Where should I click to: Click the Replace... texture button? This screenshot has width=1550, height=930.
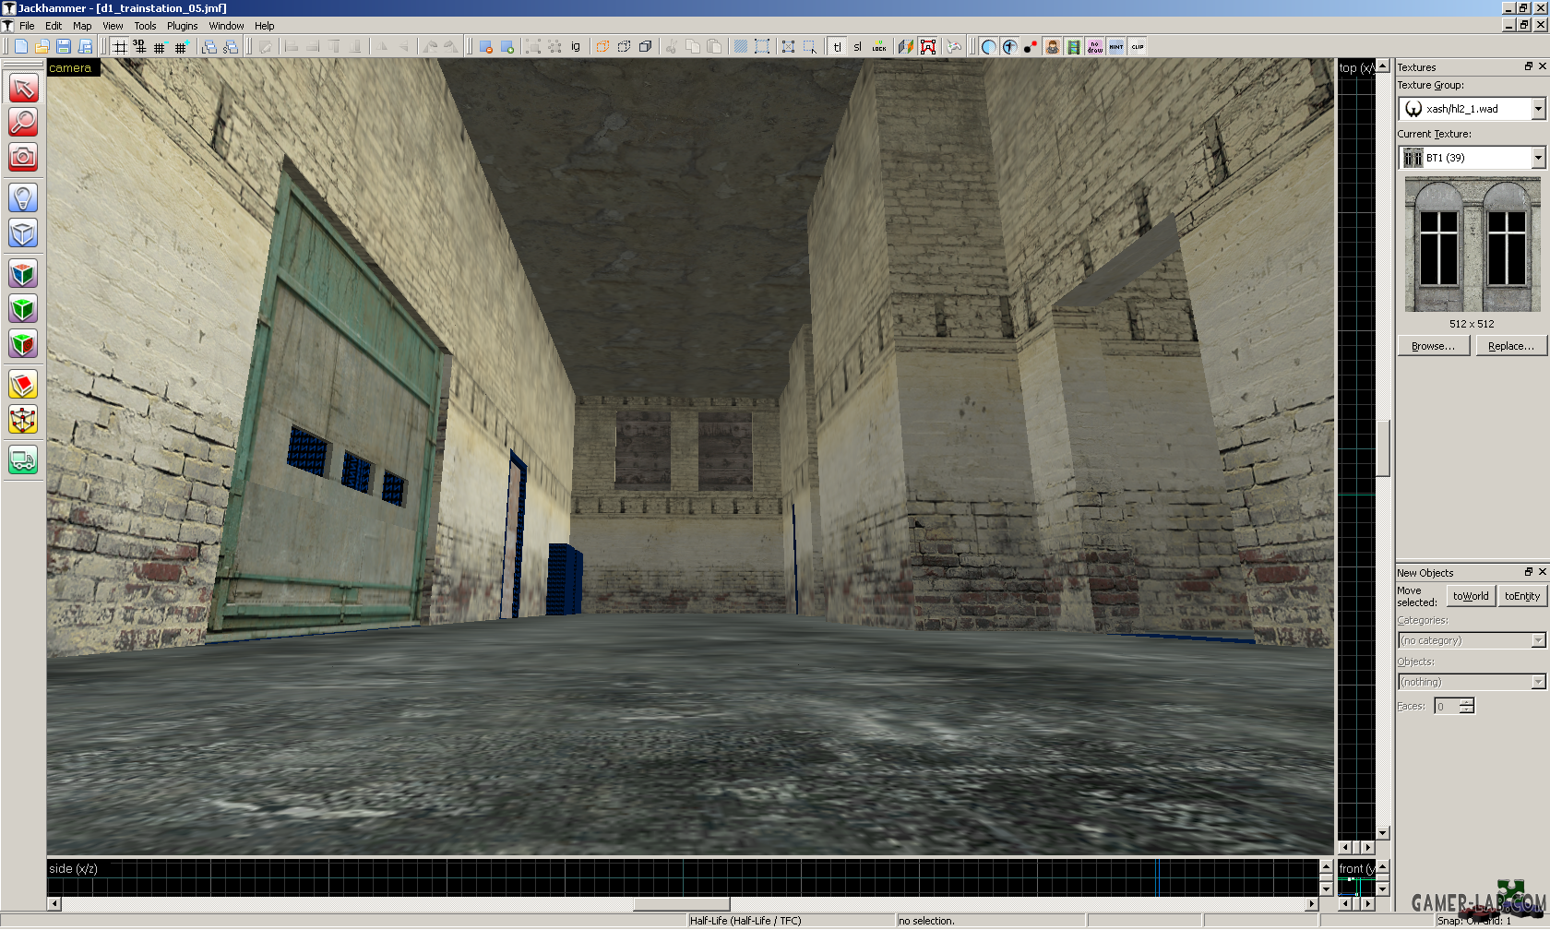pos(1511,346)
